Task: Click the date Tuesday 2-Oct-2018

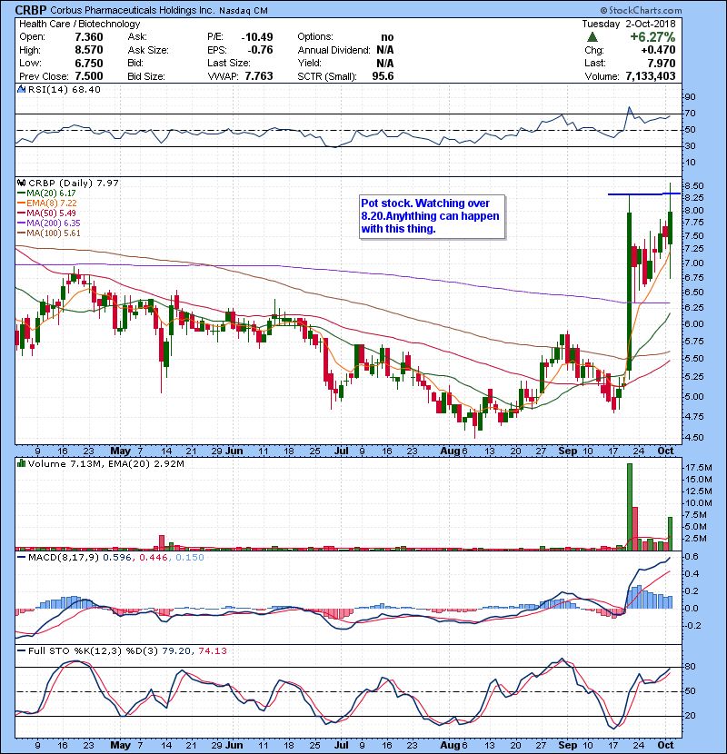Action: point(628,24)
